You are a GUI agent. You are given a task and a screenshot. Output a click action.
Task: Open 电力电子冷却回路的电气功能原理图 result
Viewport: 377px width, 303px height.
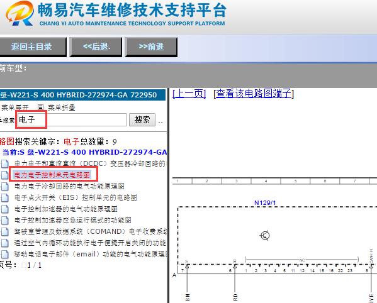coord(69,186)
